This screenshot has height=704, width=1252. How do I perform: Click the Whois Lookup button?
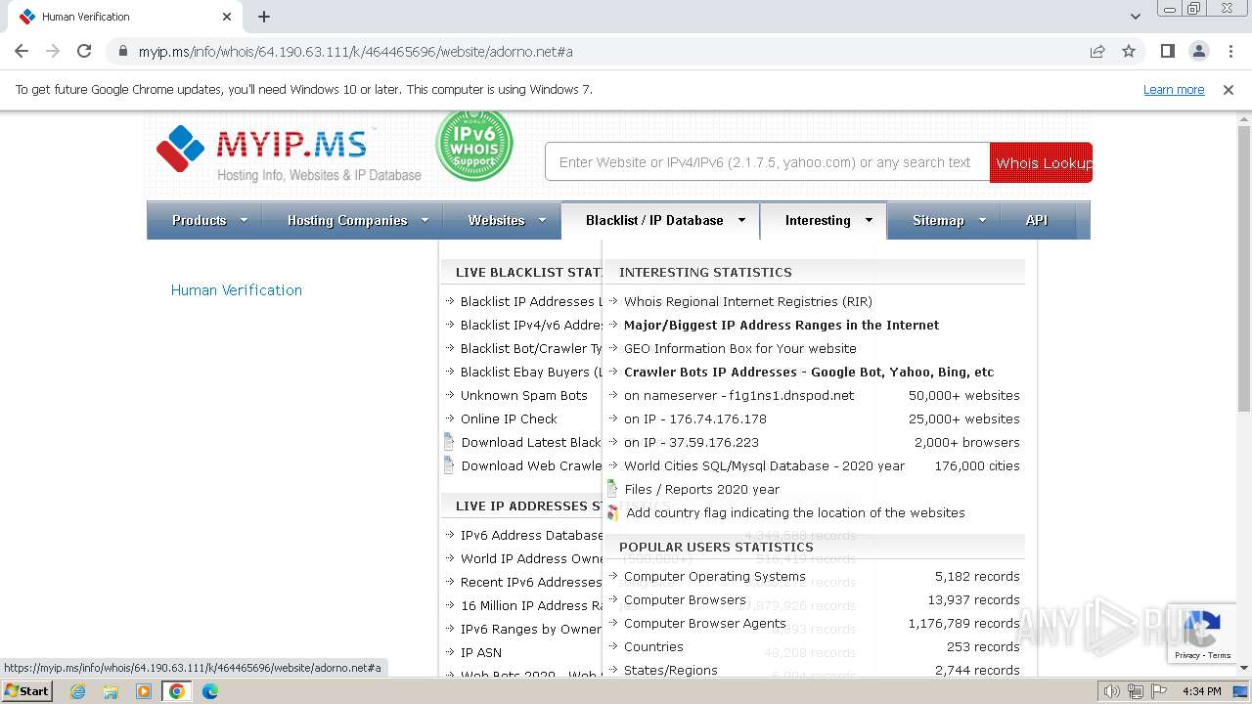pyautogui.click(x=1041, y=162)
